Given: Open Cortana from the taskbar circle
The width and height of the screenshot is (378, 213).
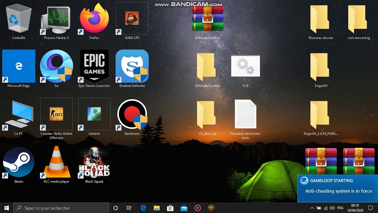Looking at the screenshot, I should pos(115,208).
